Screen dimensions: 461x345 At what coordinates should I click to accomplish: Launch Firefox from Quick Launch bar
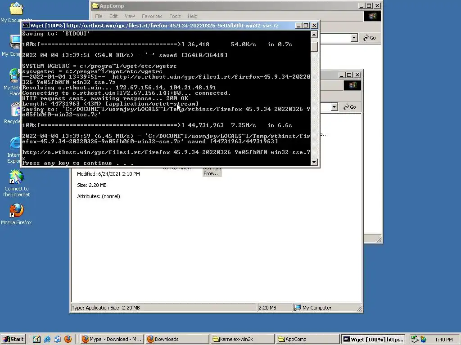tap(68, 339)
